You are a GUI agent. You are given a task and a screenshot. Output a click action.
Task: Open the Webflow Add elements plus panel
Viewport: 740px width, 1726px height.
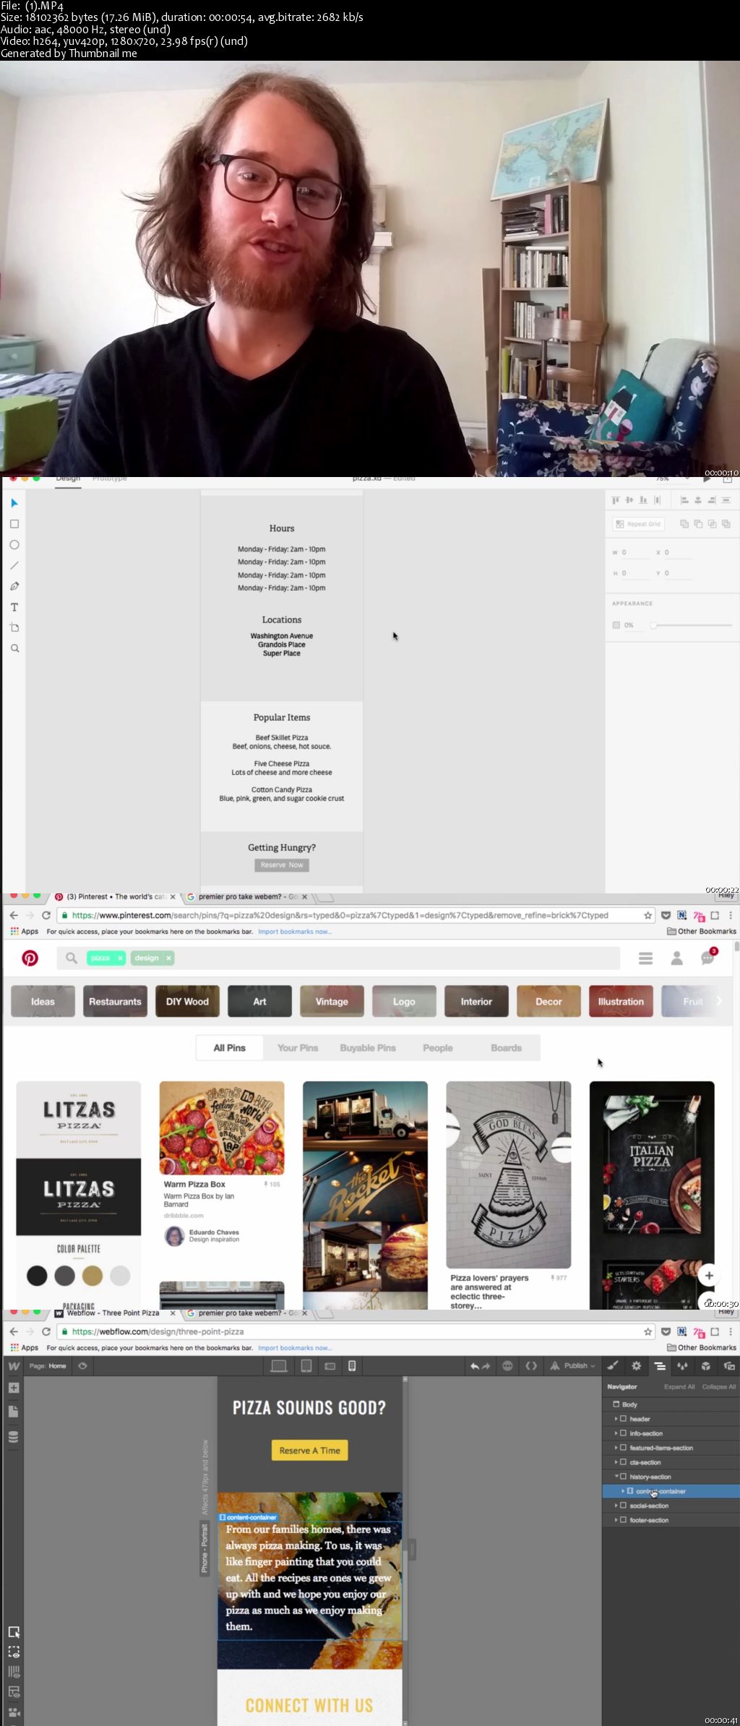[13, 1388]
